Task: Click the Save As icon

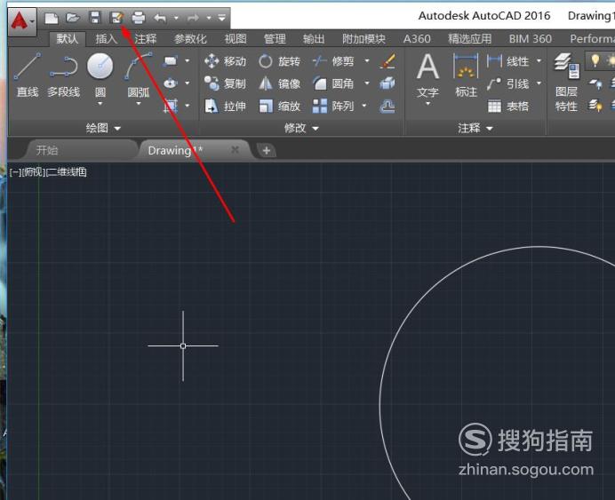Action: pyautogui.click(x=117, y=18)
